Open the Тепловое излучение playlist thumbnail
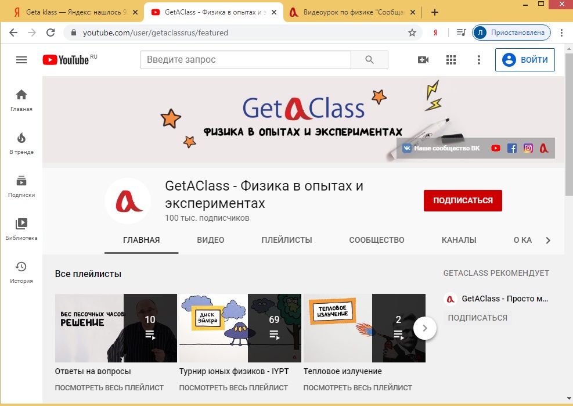Viewport: 573px width, 406px height. (x=365, y=328)
